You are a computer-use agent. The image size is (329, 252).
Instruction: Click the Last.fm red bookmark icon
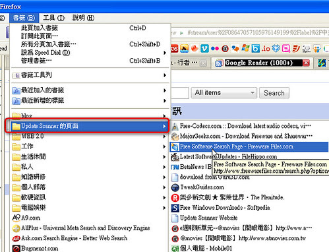(x=174, y=48)
